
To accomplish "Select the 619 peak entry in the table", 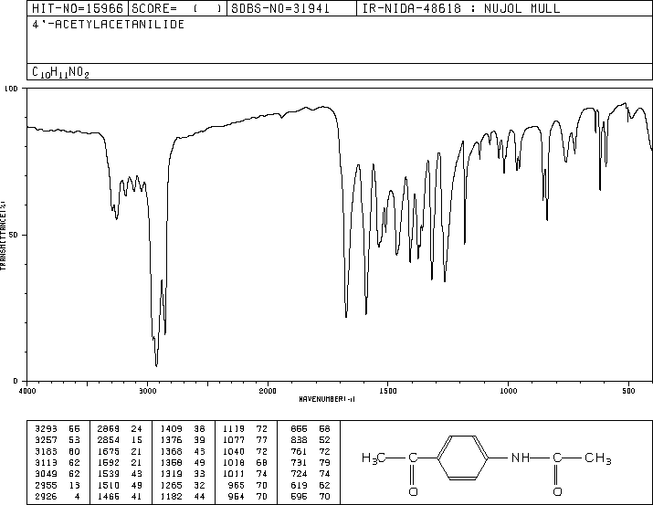I will [x=311, y=486].
